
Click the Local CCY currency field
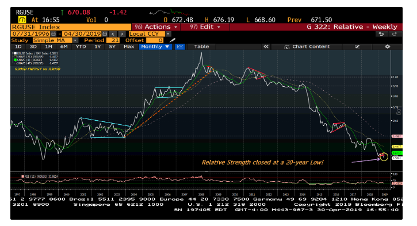pyautogui.click(x=147, y=34)
